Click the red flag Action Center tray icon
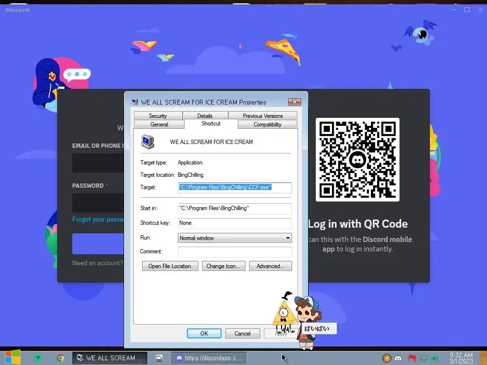The image size is (487, 365). (412, 358)
